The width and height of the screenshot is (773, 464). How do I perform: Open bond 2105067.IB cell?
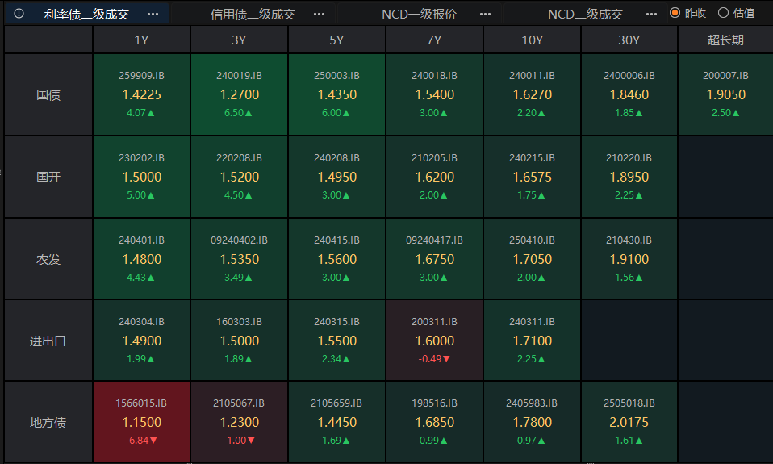pos(239,422)
